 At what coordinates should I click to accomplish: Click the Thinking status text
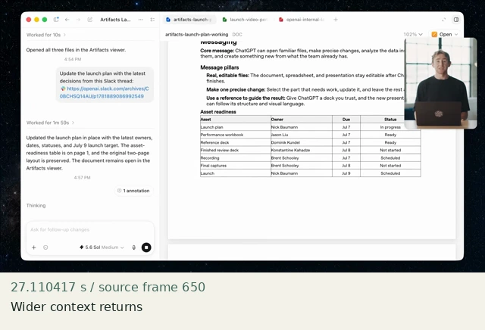(36, 205)
